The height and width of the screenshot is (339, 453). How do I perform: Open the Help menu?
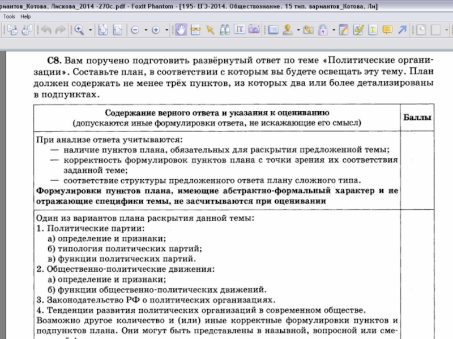(25, 16)
